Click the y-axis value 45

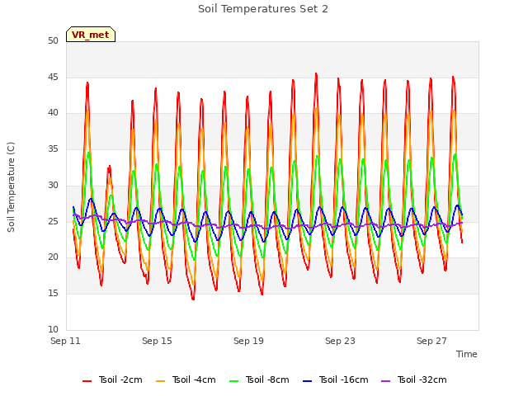tap(53, 77)
